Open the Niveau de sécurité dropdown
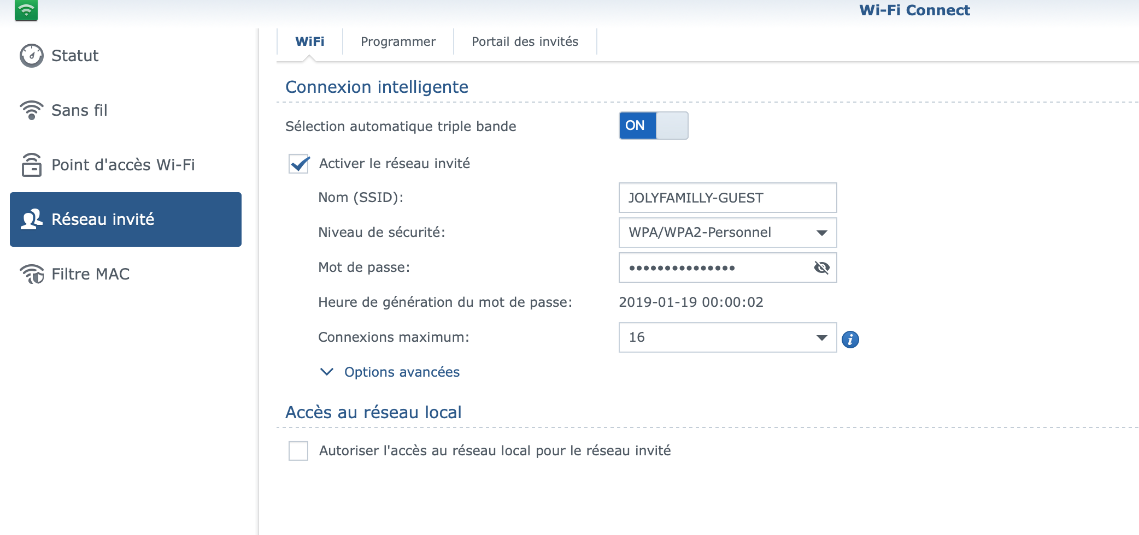Viewport: 1139px width, 535px height. [x=727, y=233]
